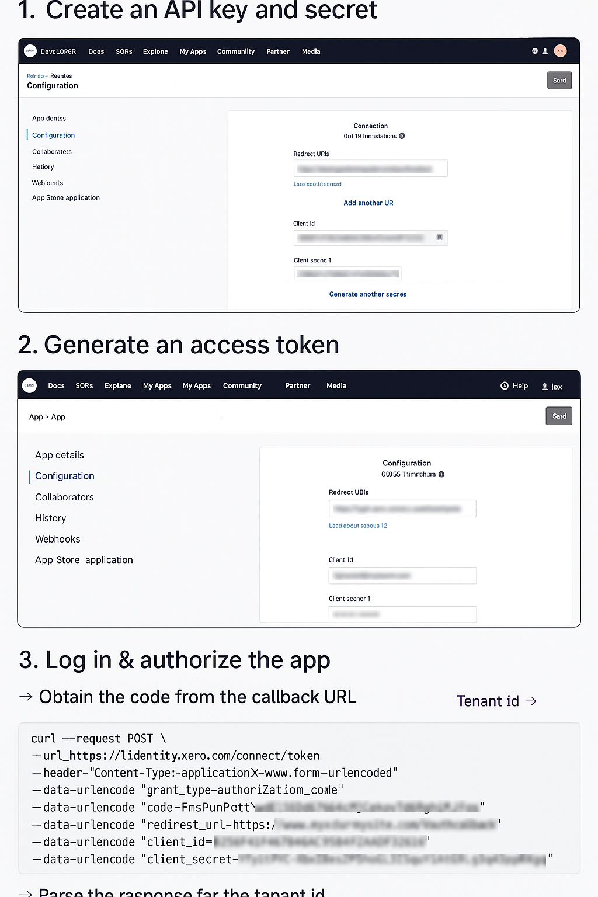This screenshot has width=598, height=897.
Task: Open the Partner menu beside Help
Action: [x=297, y=386]
